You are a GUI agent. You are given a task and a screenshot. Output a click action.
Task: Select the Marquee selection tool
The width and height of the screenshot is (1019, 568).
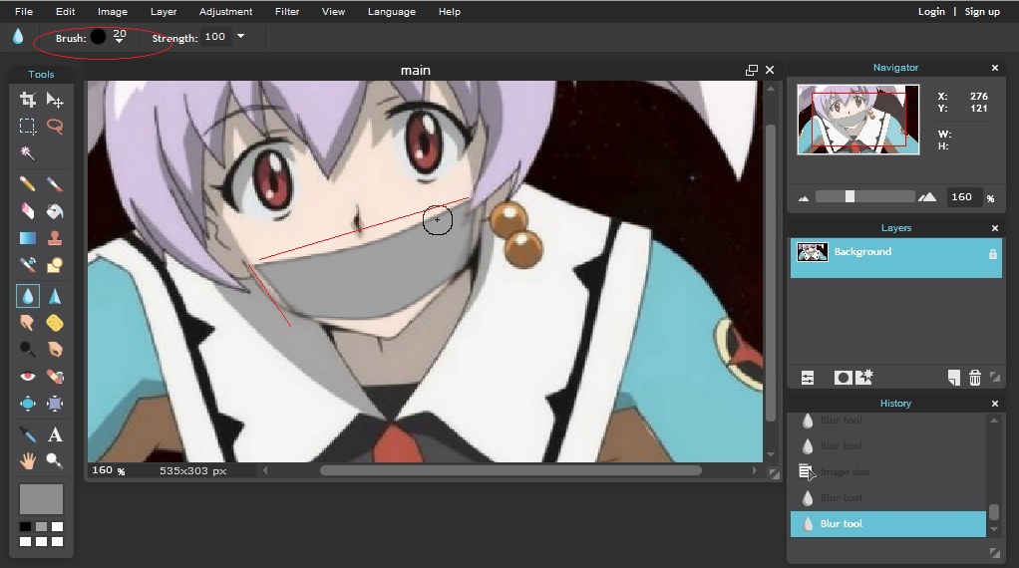[27, 126]
